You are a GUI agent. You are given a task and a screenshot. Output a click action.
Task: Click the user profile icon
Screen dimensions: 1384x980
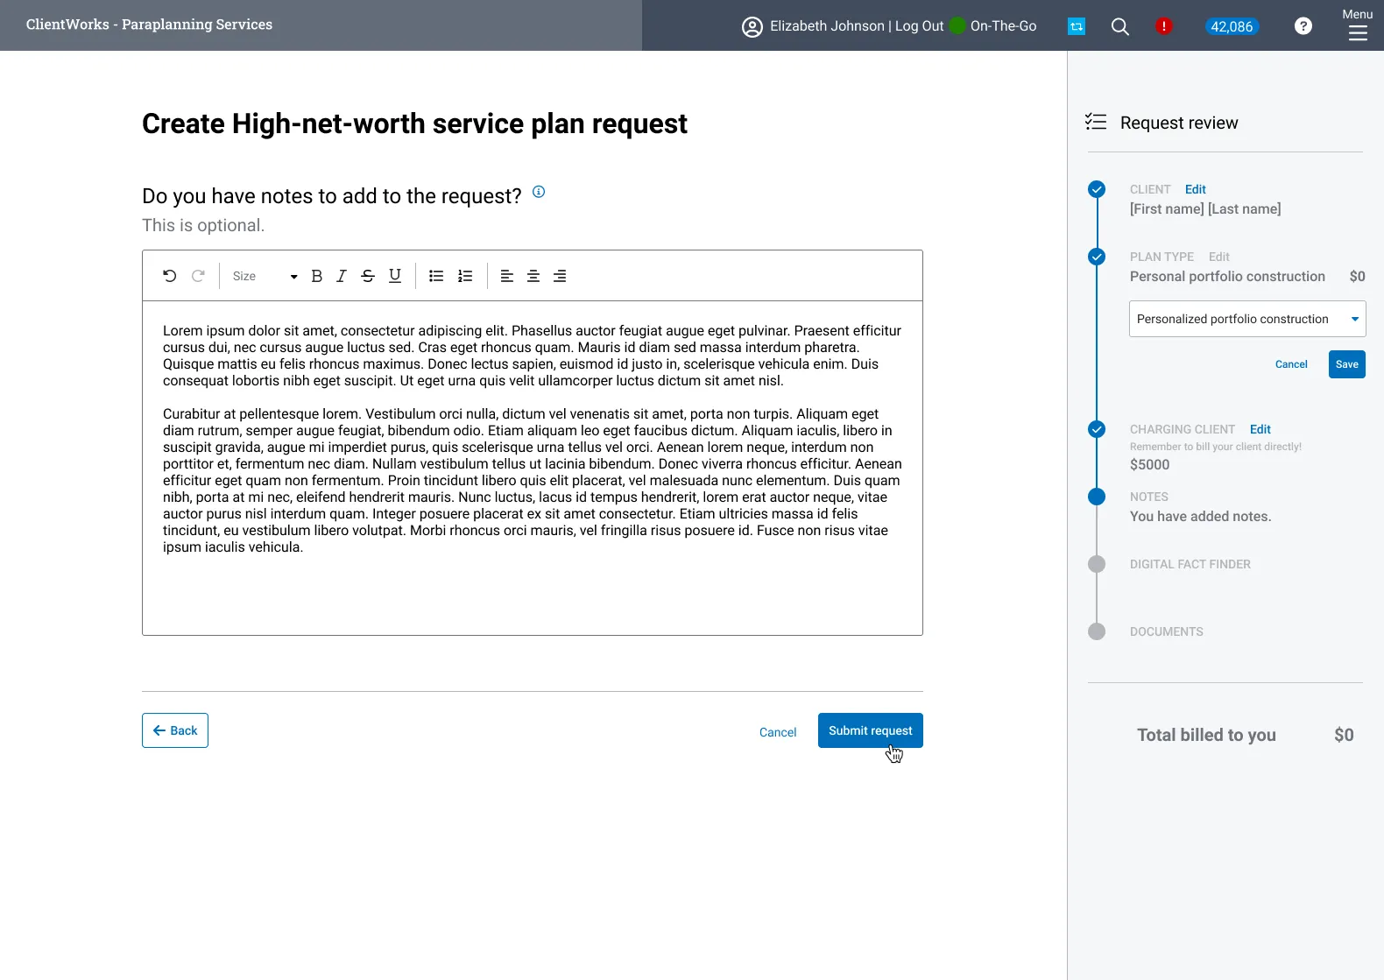[x=752, y=27]
